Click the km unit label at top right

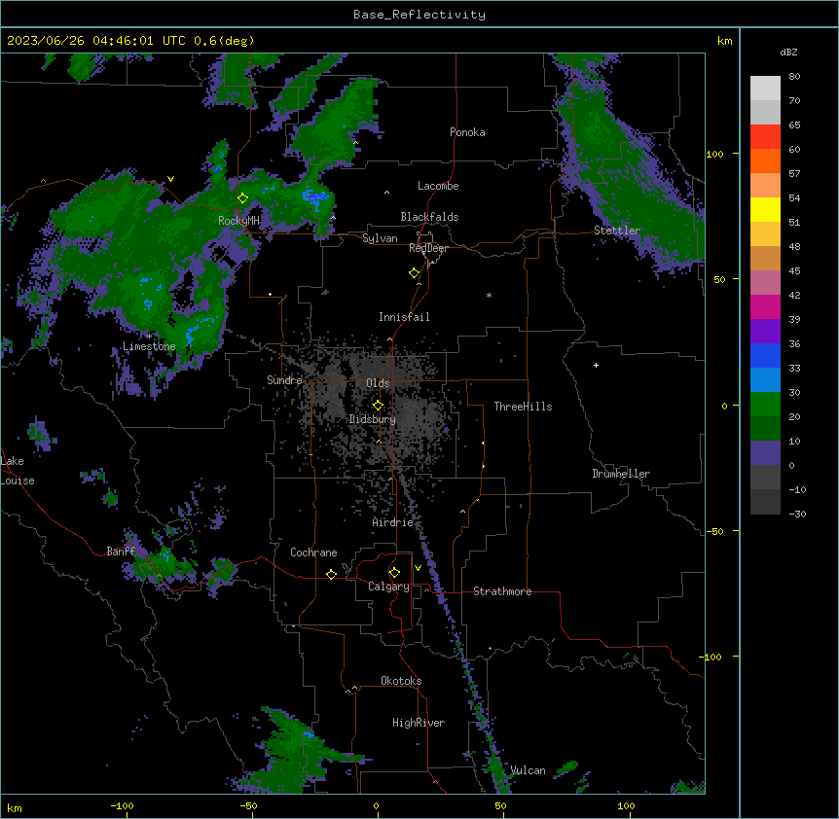725,41
